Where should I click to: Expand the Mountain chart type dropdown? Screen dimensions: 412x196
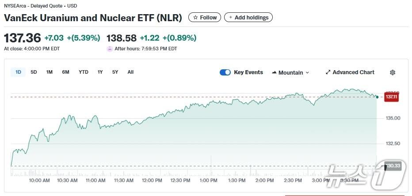coord(307,73)
